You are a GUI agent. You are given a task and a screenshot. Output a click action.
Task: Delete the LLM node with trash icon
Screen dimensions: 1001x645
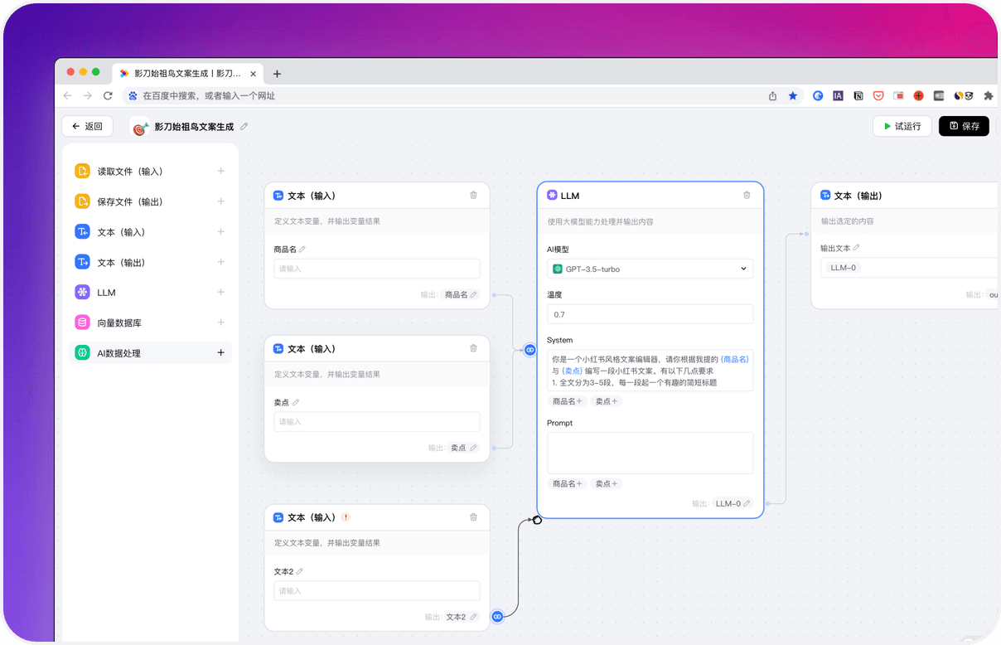coord(747,196)
